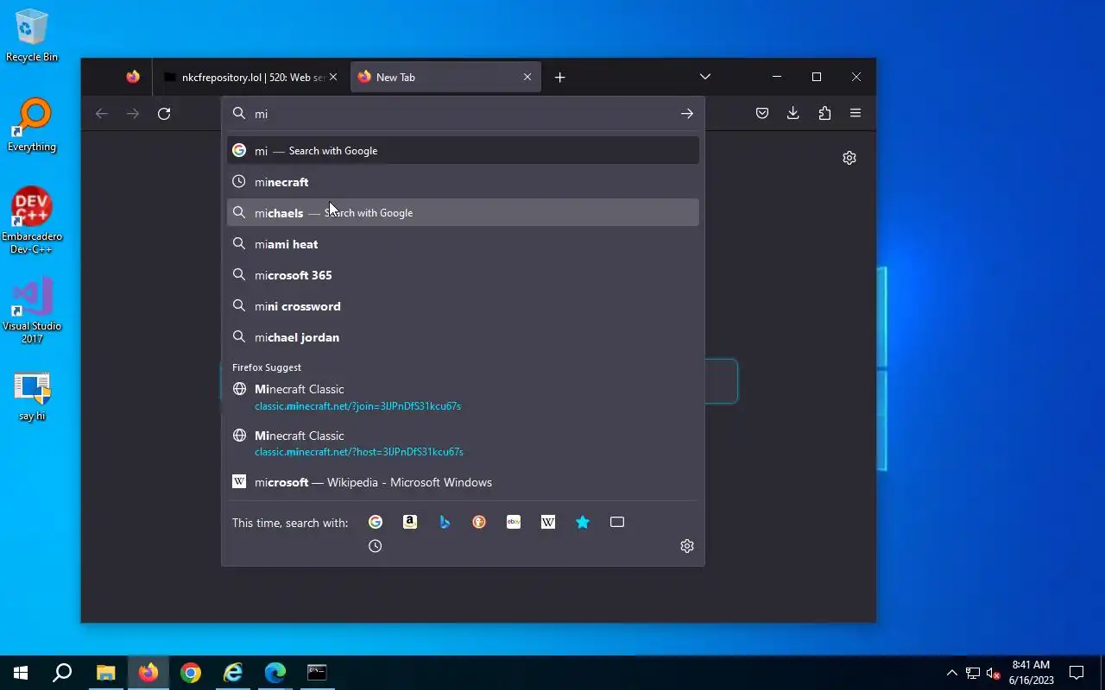Viewport: 1105px width, 690px height.
Task: Close the nkcfrepository.lol tab
Action: tap(333, 78)
